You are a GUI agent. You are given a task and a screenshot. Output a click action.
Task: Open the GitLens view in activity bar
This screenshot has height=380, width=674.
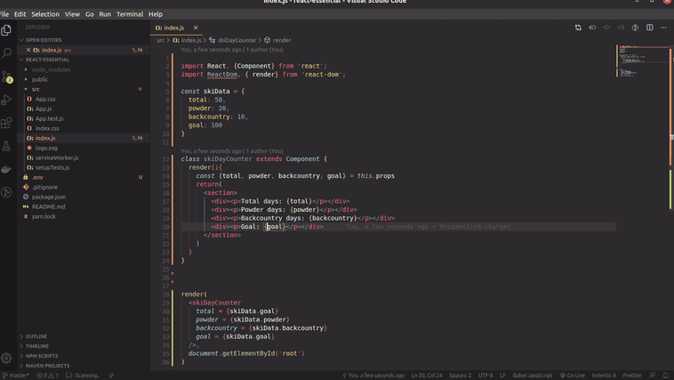[x=6, y=192]
